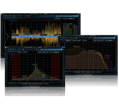Toggle the checkbox beside the Sync Mode label
The height and width of the screenshot is (107, 119).
[x=56, y=19]
